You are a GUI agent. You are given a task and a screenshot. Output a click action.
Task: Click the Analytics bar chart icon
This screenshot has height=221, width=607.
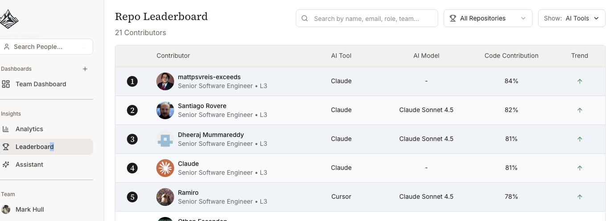(x=6, y=129)
